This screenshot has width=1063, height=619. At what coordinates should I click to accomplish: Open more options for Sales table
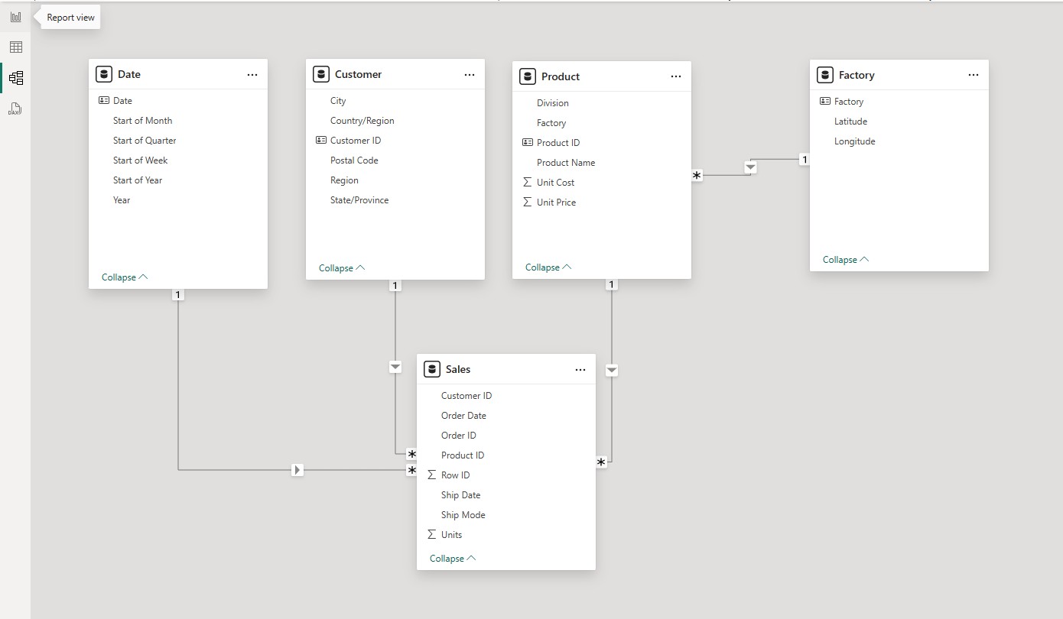point(580,369)
